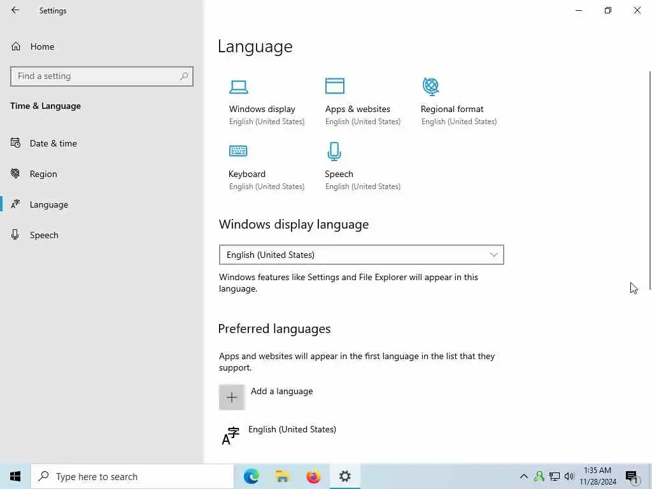Click the taskbar Type here to search box
Screen dimensions: 652x489
point(132,476)
